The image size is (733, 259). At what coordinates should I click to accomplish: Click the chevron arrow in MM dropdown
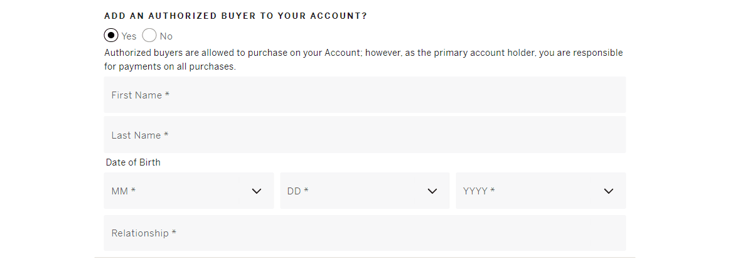pyautogui.click(x=256, y=191)
